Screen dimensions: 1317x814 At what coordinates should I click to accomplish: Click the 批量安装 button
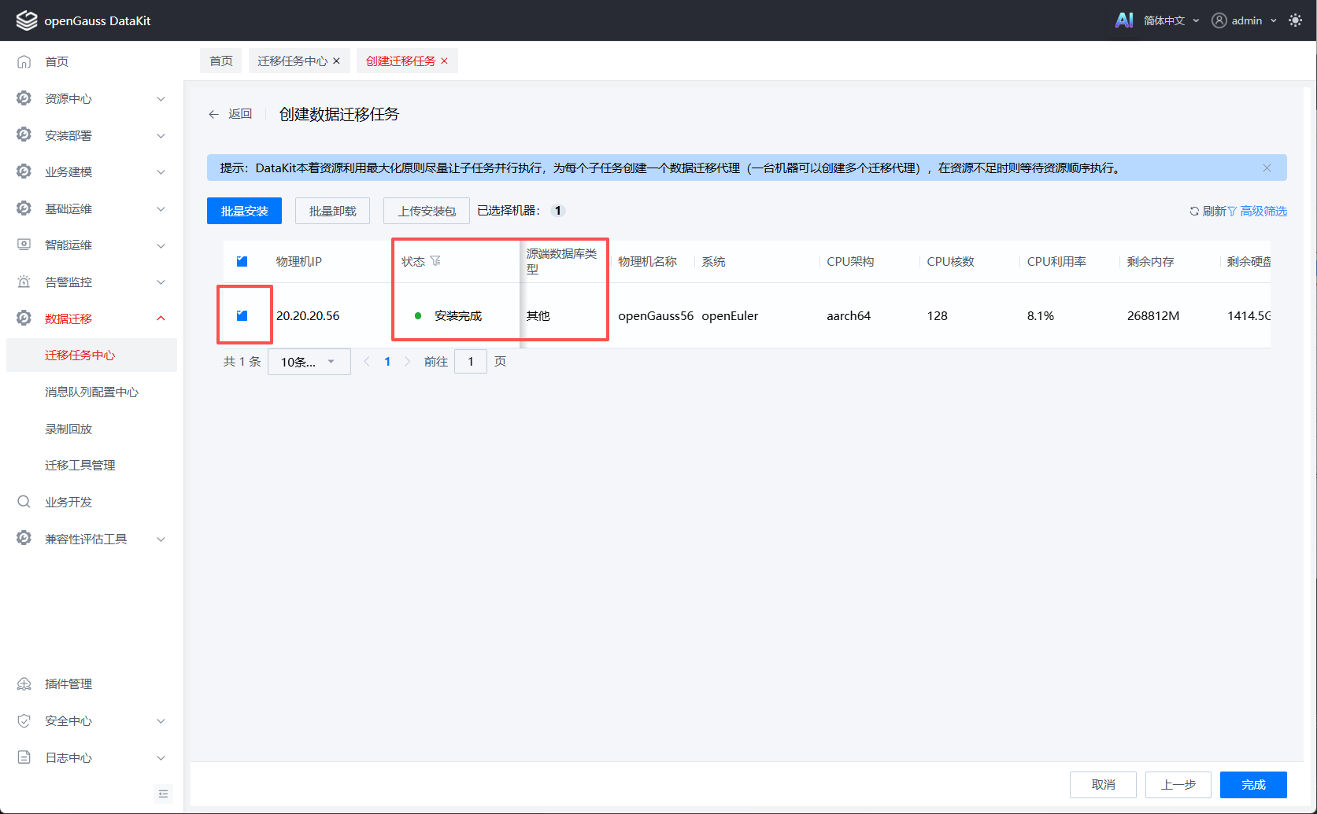pos(244,211)
